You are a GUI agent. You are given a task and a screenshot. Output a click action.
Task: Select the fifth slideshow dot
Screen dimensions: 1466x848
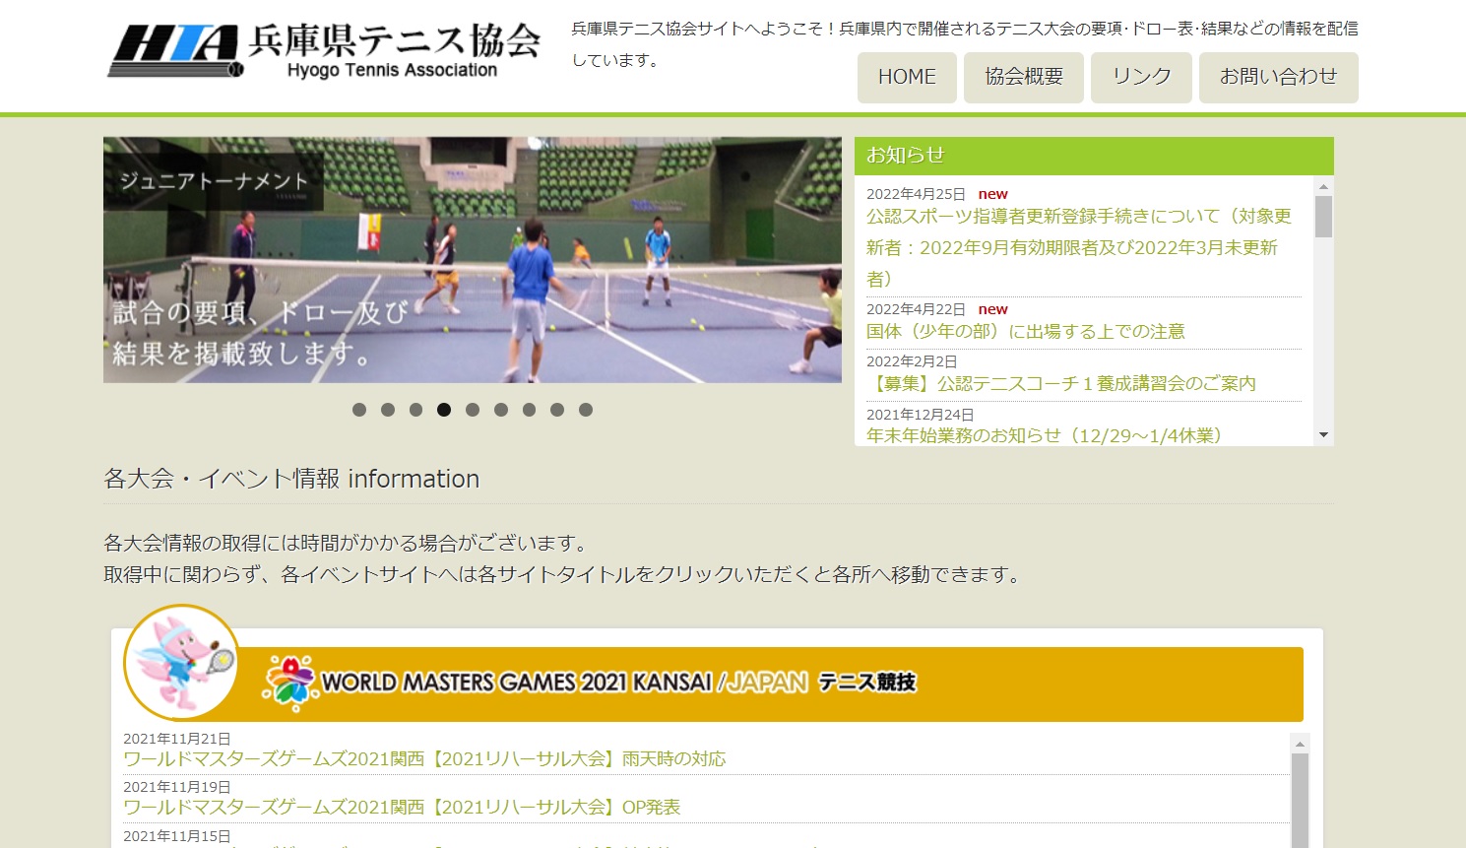[x=473, y=410]
